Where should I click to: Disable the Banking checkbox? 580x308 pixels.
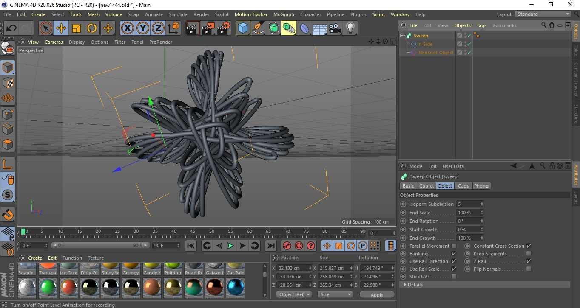pos(454,254)
